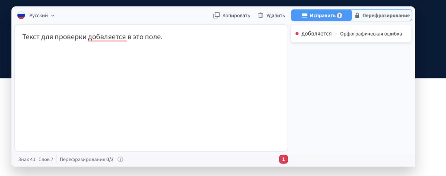Click the red dot error marker

tap(297, 34)
